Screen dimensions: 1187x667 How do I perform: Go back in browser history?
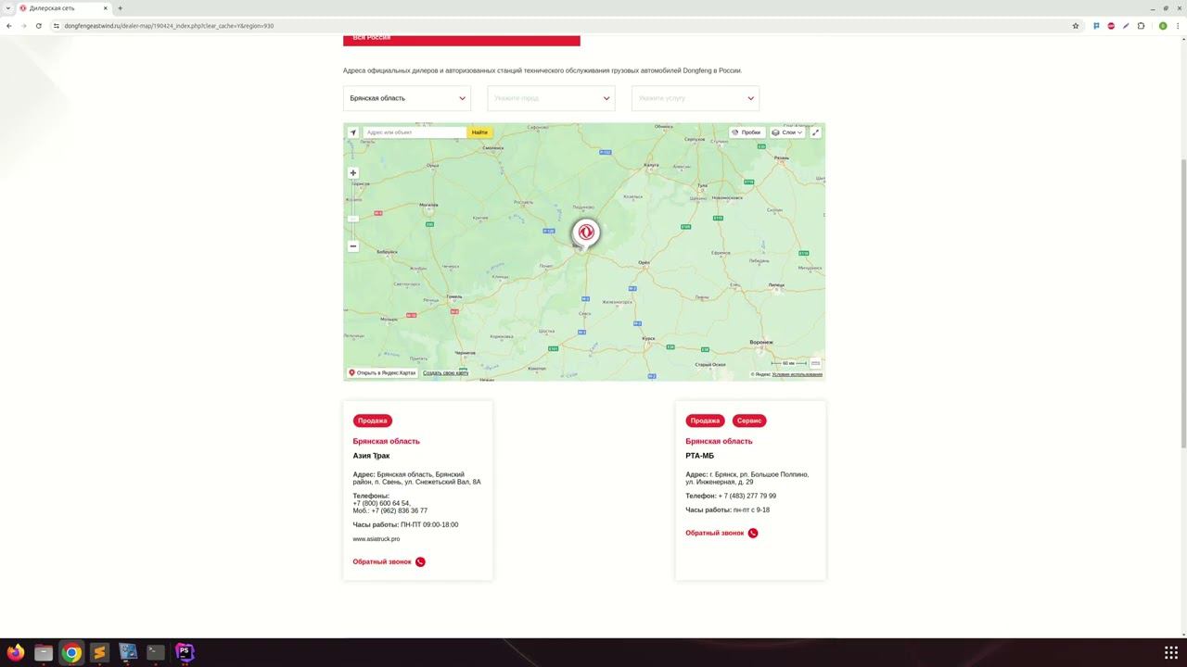pyautogui.click(x=9, y=26)
